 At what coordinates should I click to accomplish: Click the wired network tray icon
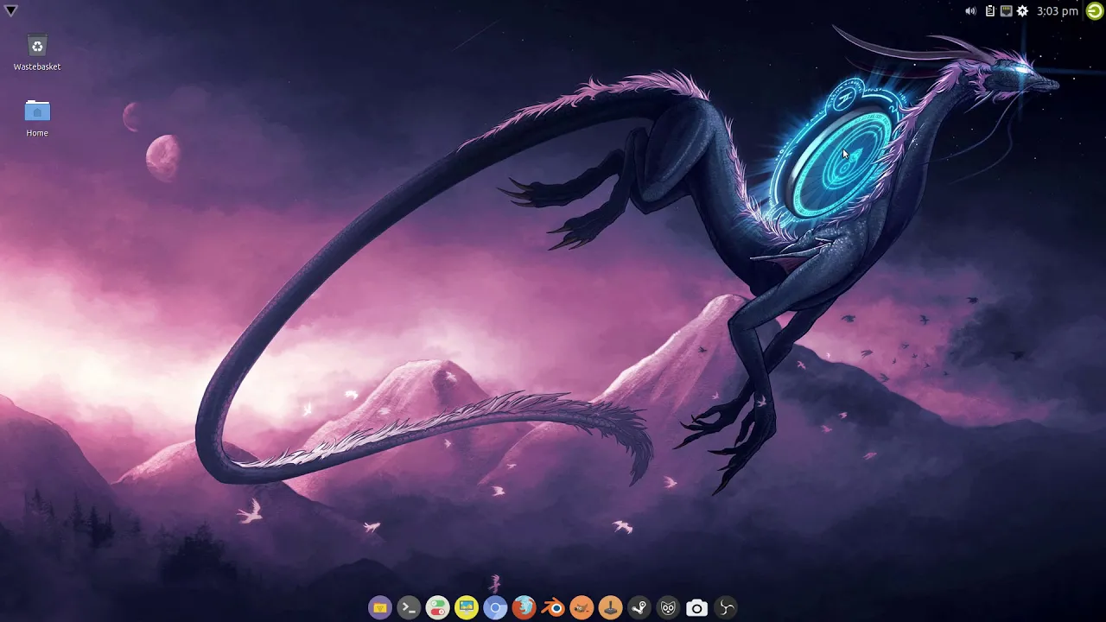click(1006, 11)
